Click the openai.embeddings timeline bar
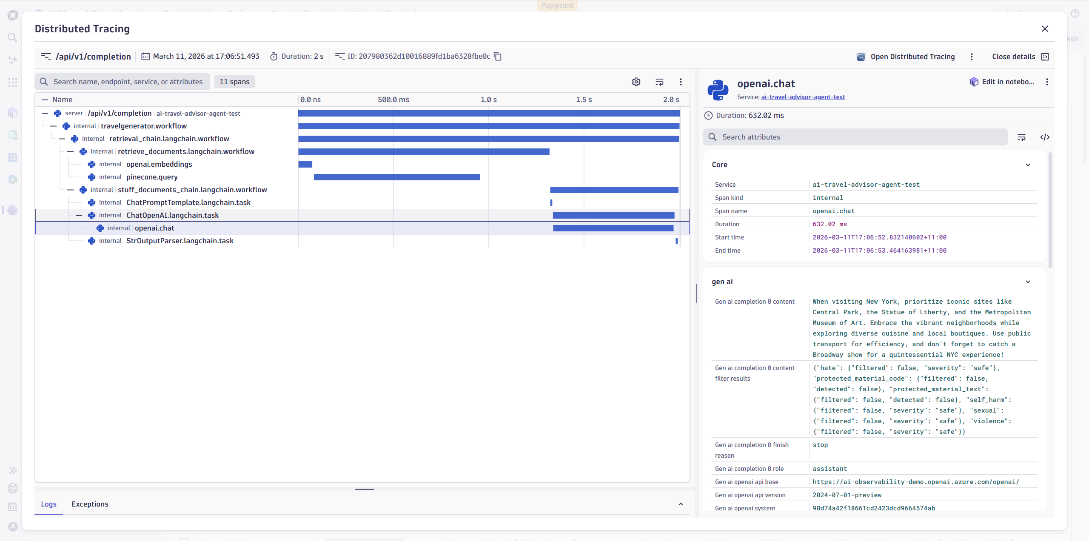Viewport: 1089px width, 541px height. click(305, 164)
